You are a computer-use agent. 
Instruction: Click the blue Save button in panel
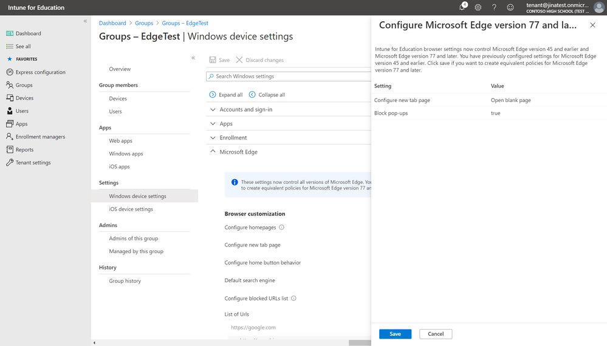point(395,334)
